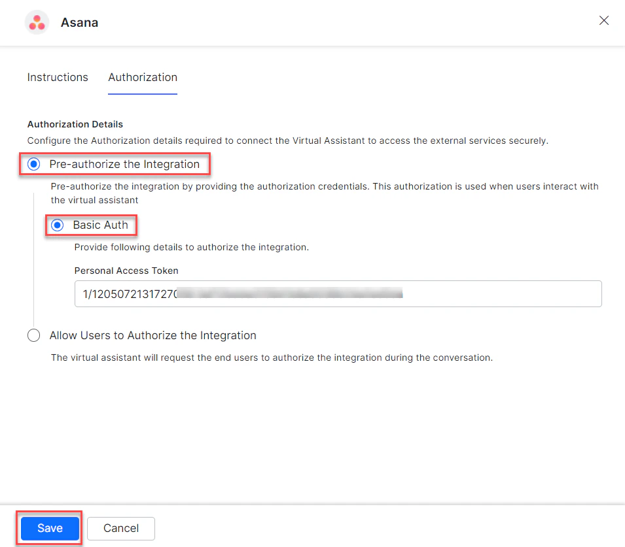Click the Personal Access Token label

point(126,271)
